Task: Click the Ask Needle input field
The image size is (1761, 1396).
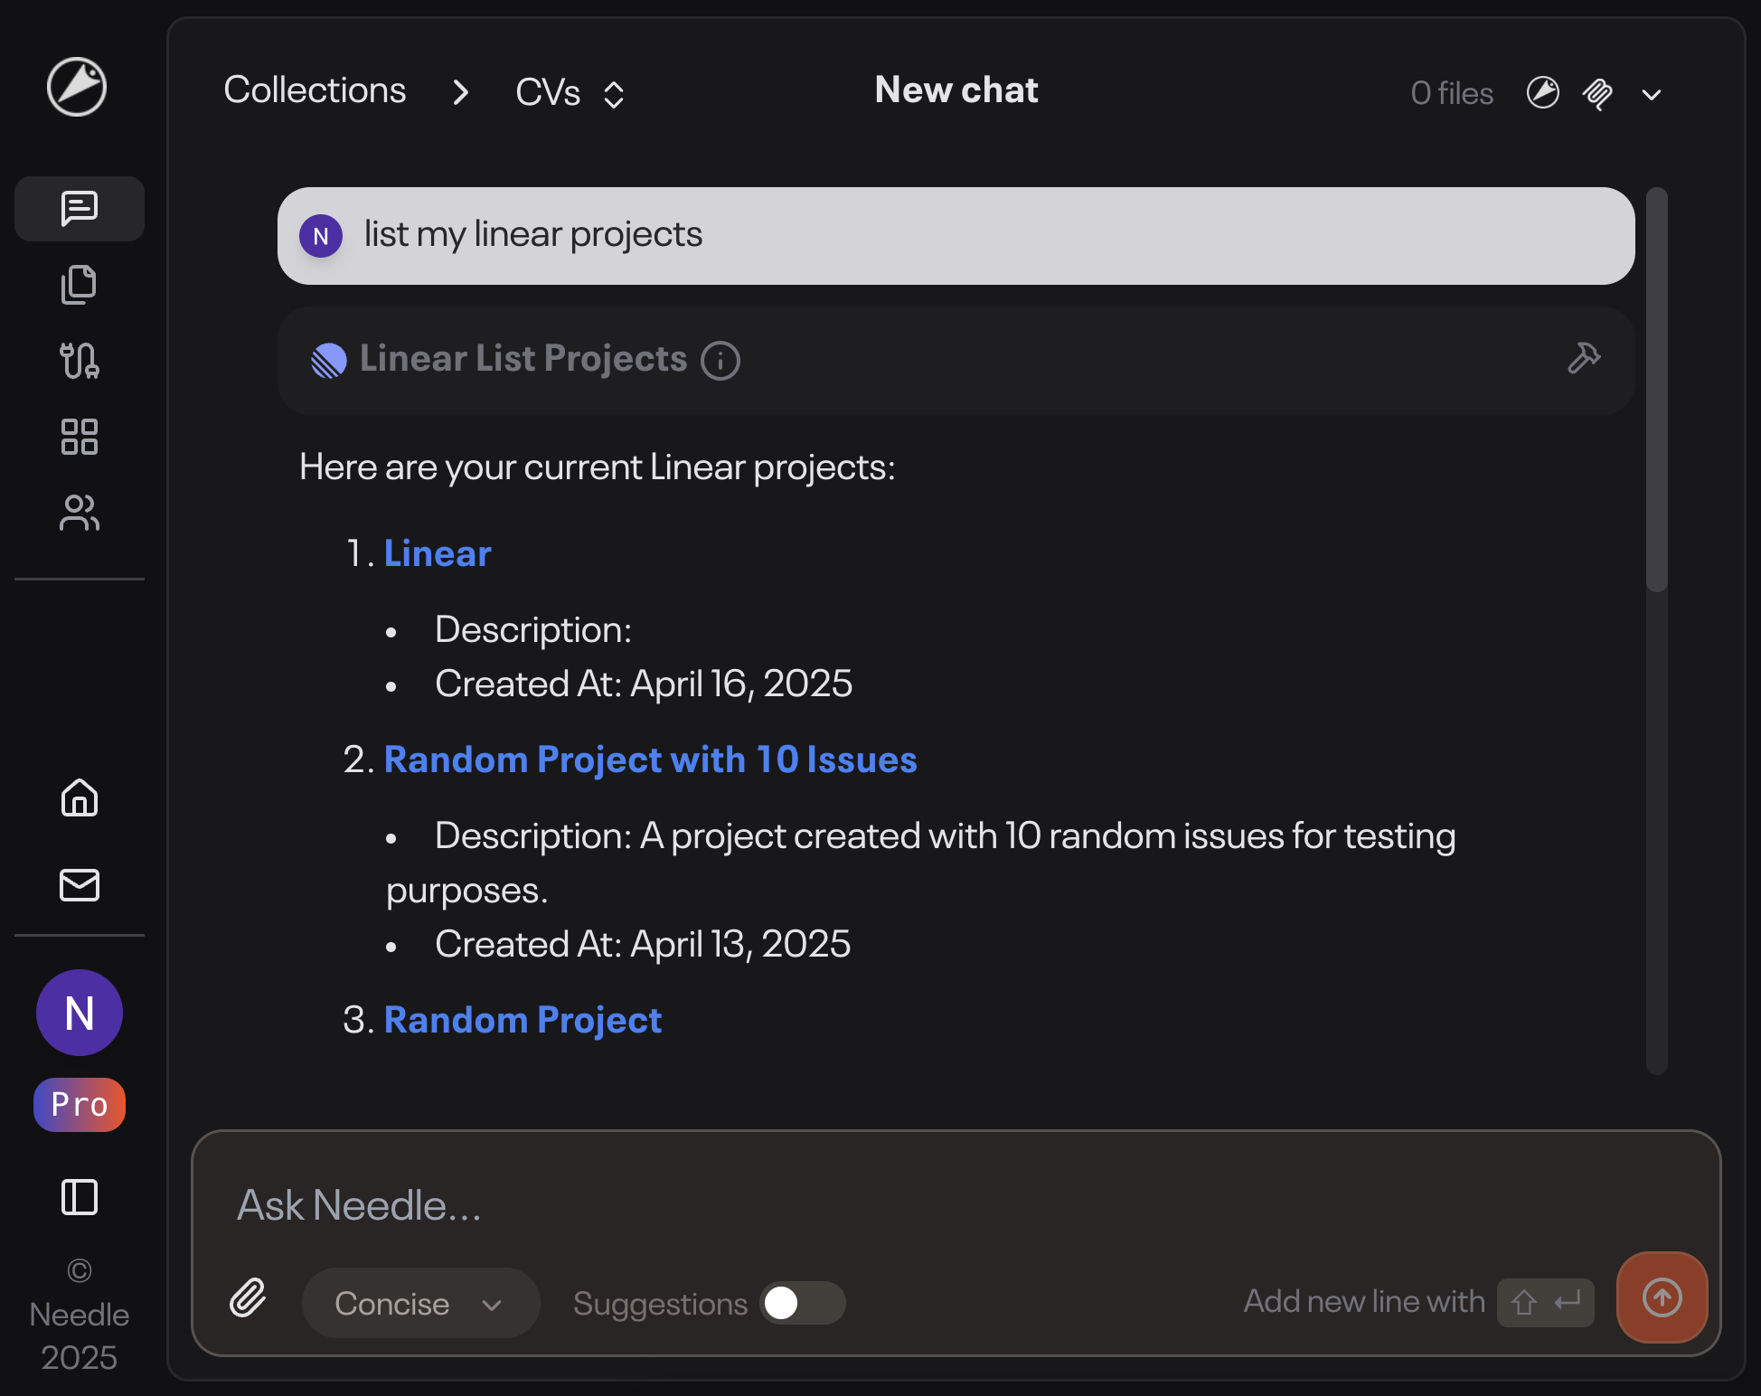Action: click(x=956, y=1205)
